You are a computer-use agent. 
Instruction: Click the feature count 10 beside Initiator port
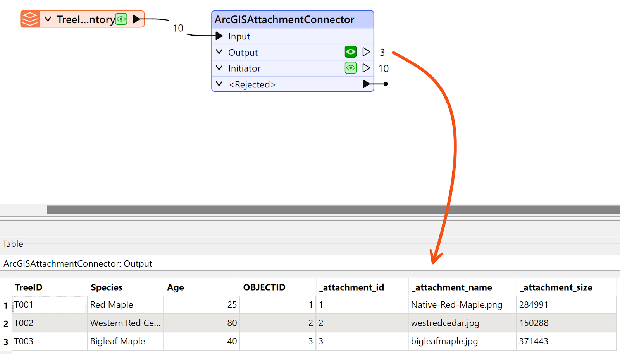coord(383,68)
